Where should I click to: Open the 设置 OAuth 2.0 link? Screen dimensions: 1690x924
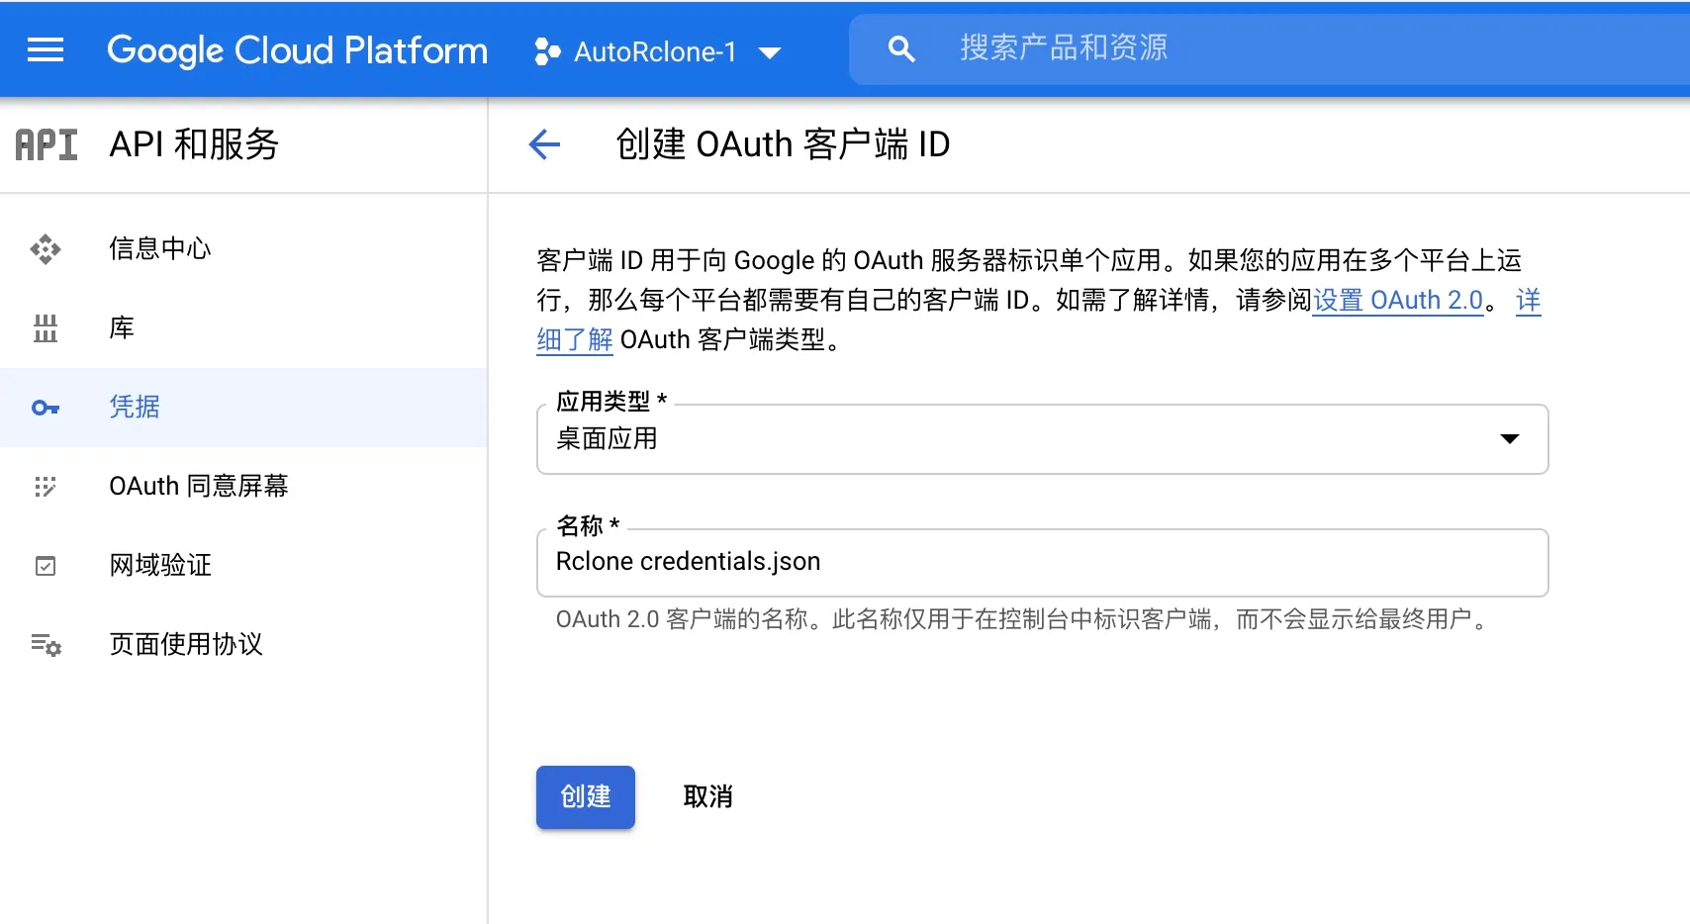coord(1397,301)
